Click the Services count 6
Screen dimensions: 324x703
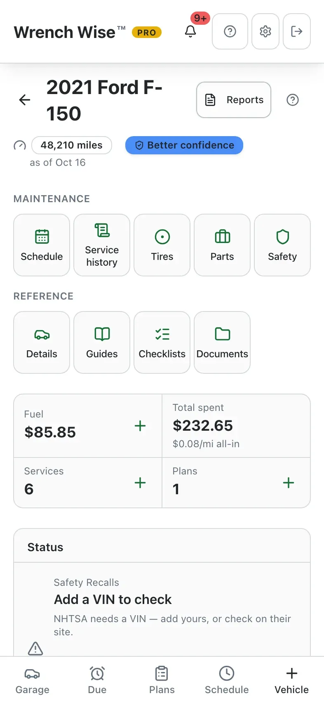pyautogui.click(x=29, y=489)
